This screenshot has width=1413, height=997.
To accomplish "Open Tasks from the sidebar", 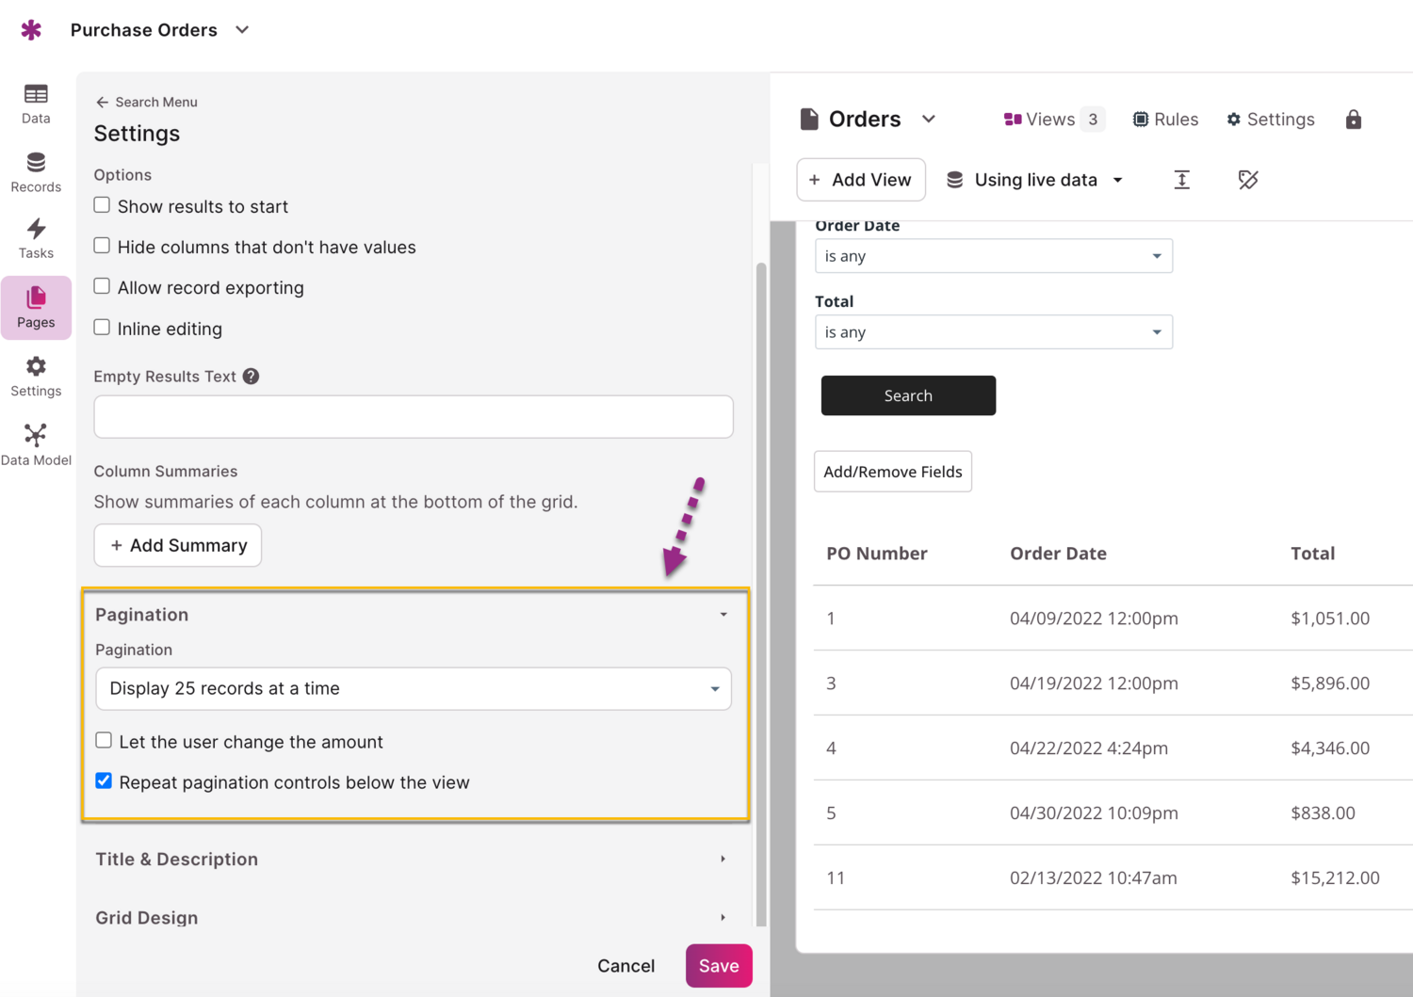I will point(36,239).
